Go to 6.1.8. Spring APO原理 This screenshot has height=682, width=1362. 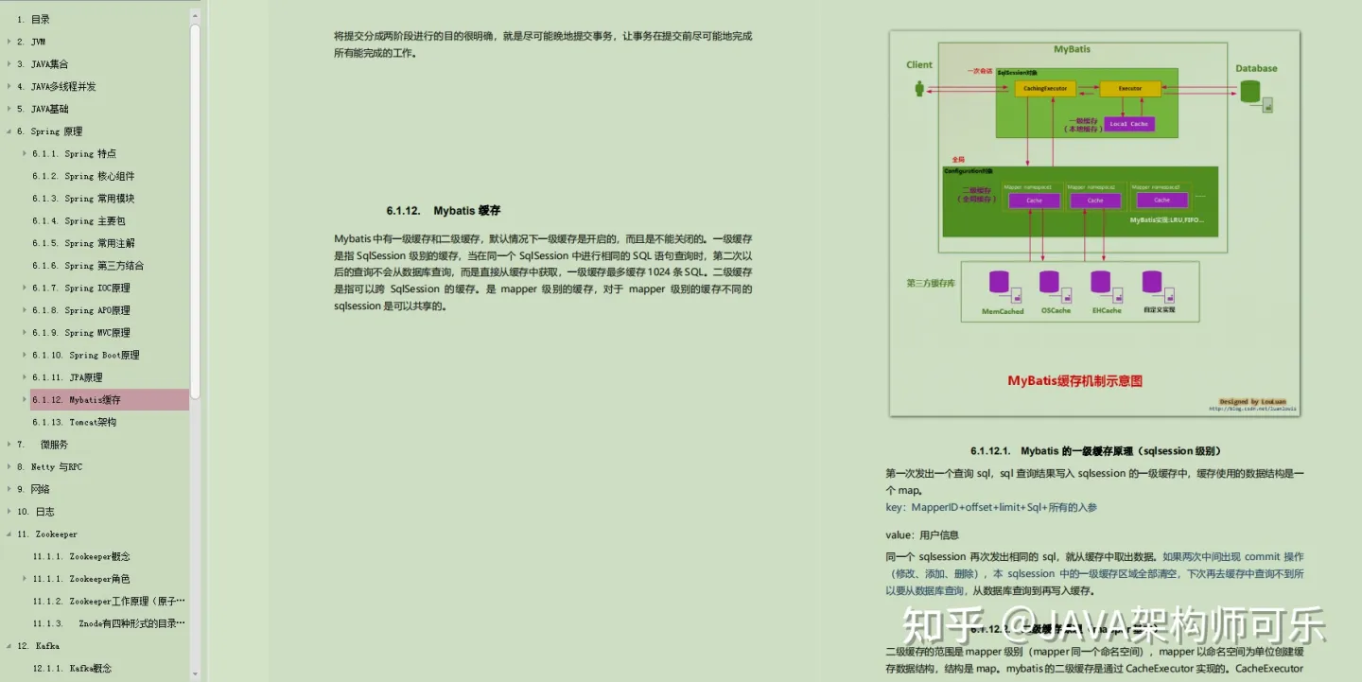tap(81, 310)
